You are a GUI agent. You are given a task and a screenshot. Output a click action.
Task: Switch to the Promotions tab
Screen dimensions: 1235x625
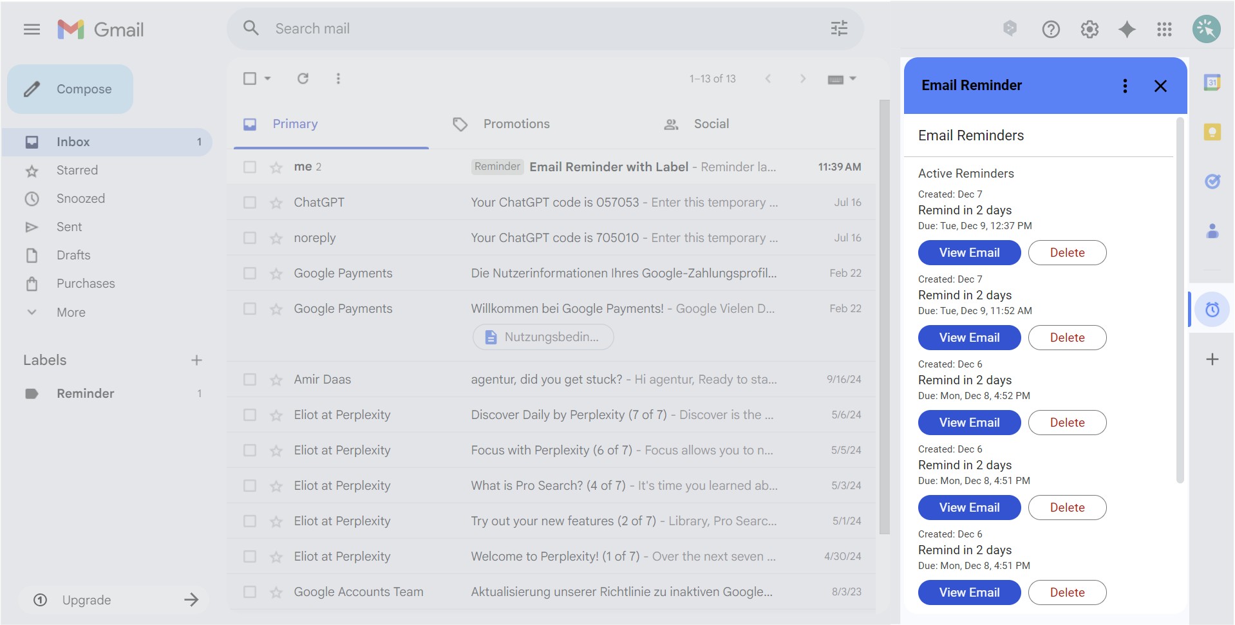click(516, 124)
